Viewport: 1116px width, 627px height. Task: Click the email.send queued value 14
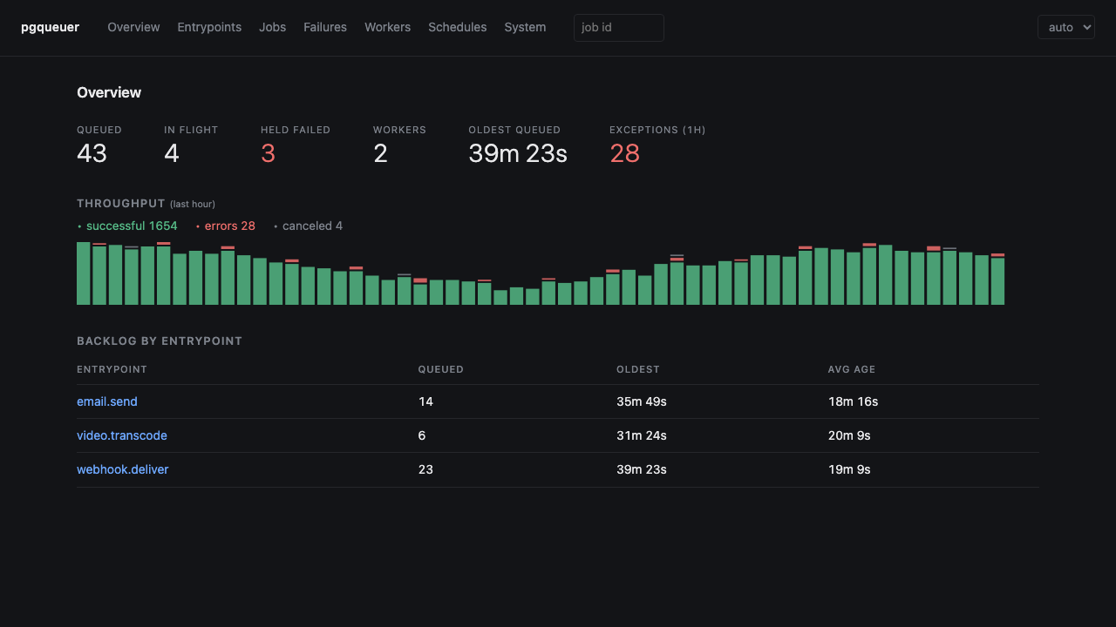tap(425, 401)
